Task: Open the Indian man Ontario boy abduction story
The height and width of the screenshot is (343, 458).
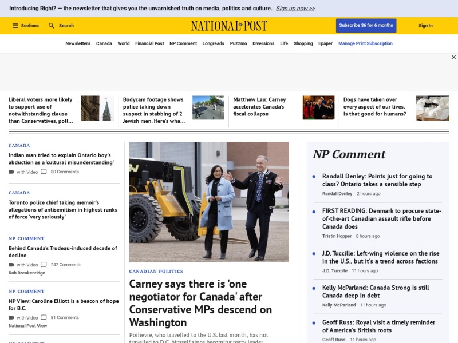Action: [x=61, y=159]
